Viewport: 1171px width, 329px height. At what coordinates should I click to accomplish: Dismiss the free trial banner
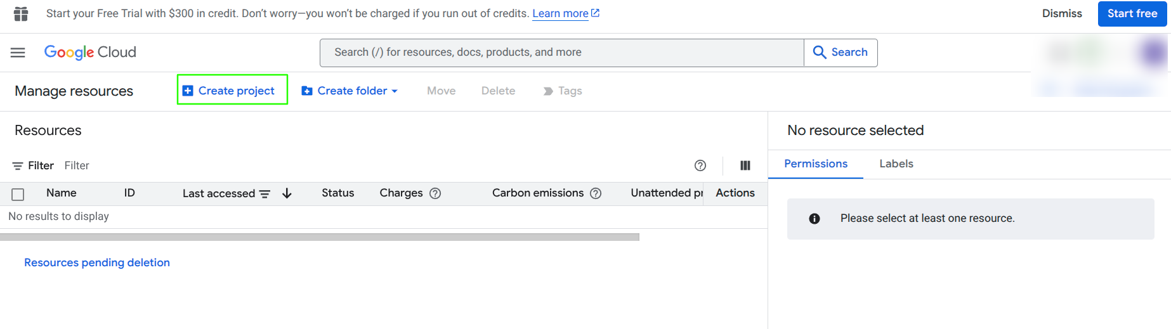point(1062,13)
